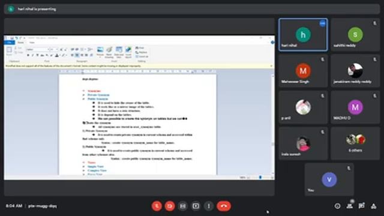Toggle bold formatting
Screen dimensions: 384x216
pyautogui.click(x=28, y=55)
